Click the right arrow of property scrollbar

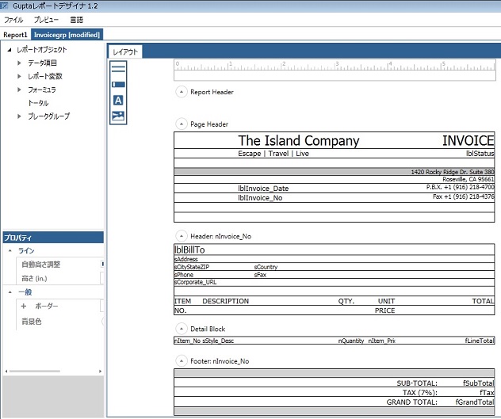point(100,371)
